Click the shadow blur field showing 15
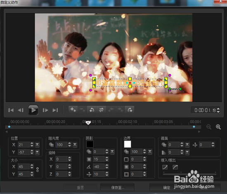227x194 pixels. tap(99, 159)
